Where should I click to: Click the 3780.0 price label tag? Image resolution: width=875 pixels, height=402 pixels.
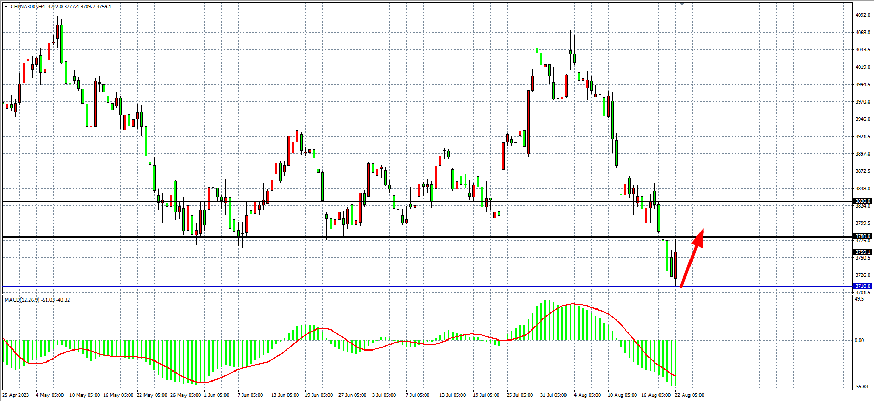pyautogui.click(x=862, y=236)
